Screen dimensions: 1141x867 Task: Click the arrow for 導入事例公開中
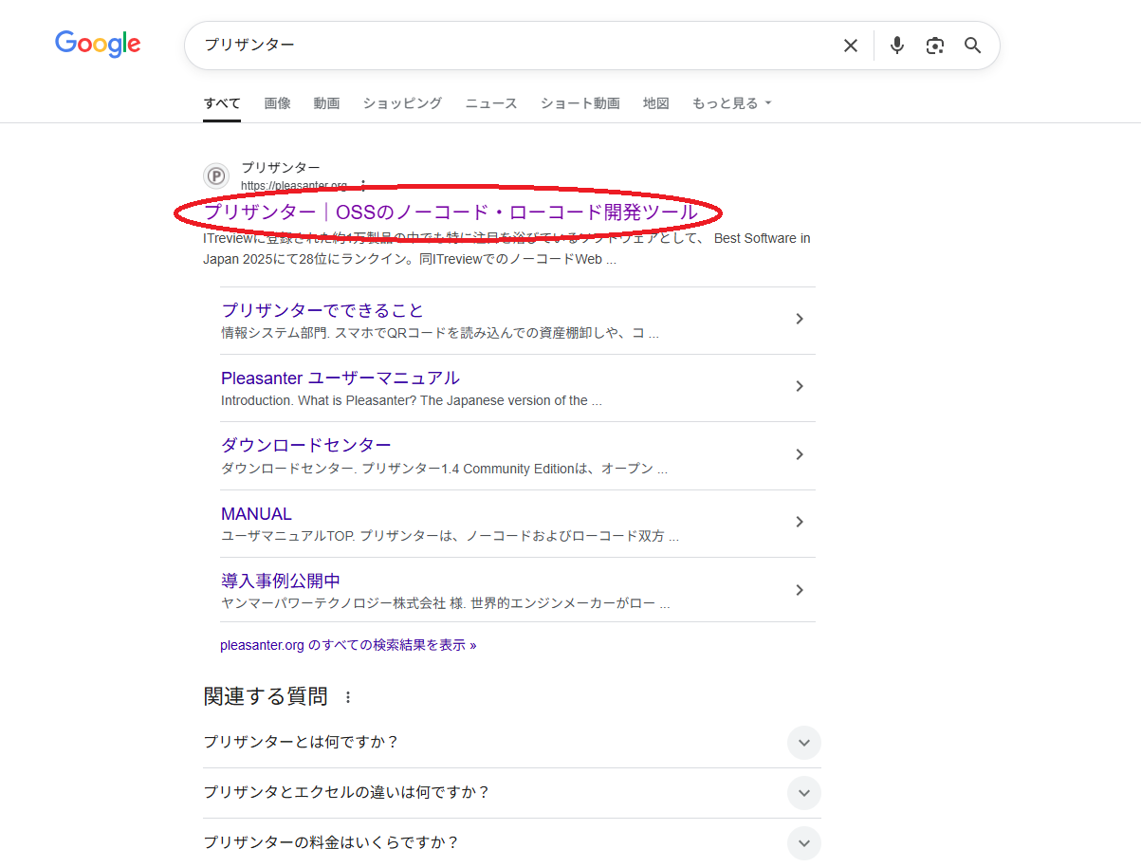tap(800, 590)
